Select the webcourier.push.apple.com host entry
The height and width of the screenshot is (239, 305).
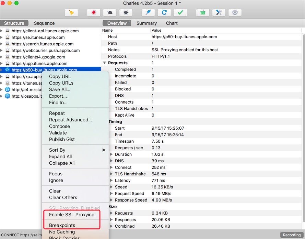pos(45,50)
